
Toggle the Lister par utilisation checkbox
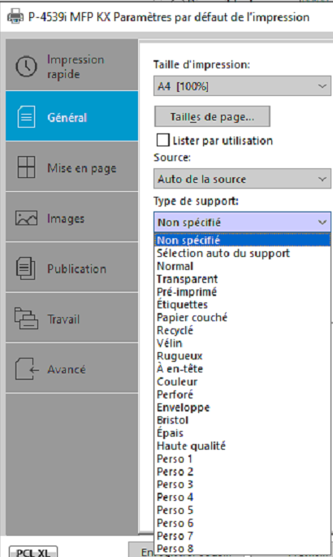click(x=162, y=140)
